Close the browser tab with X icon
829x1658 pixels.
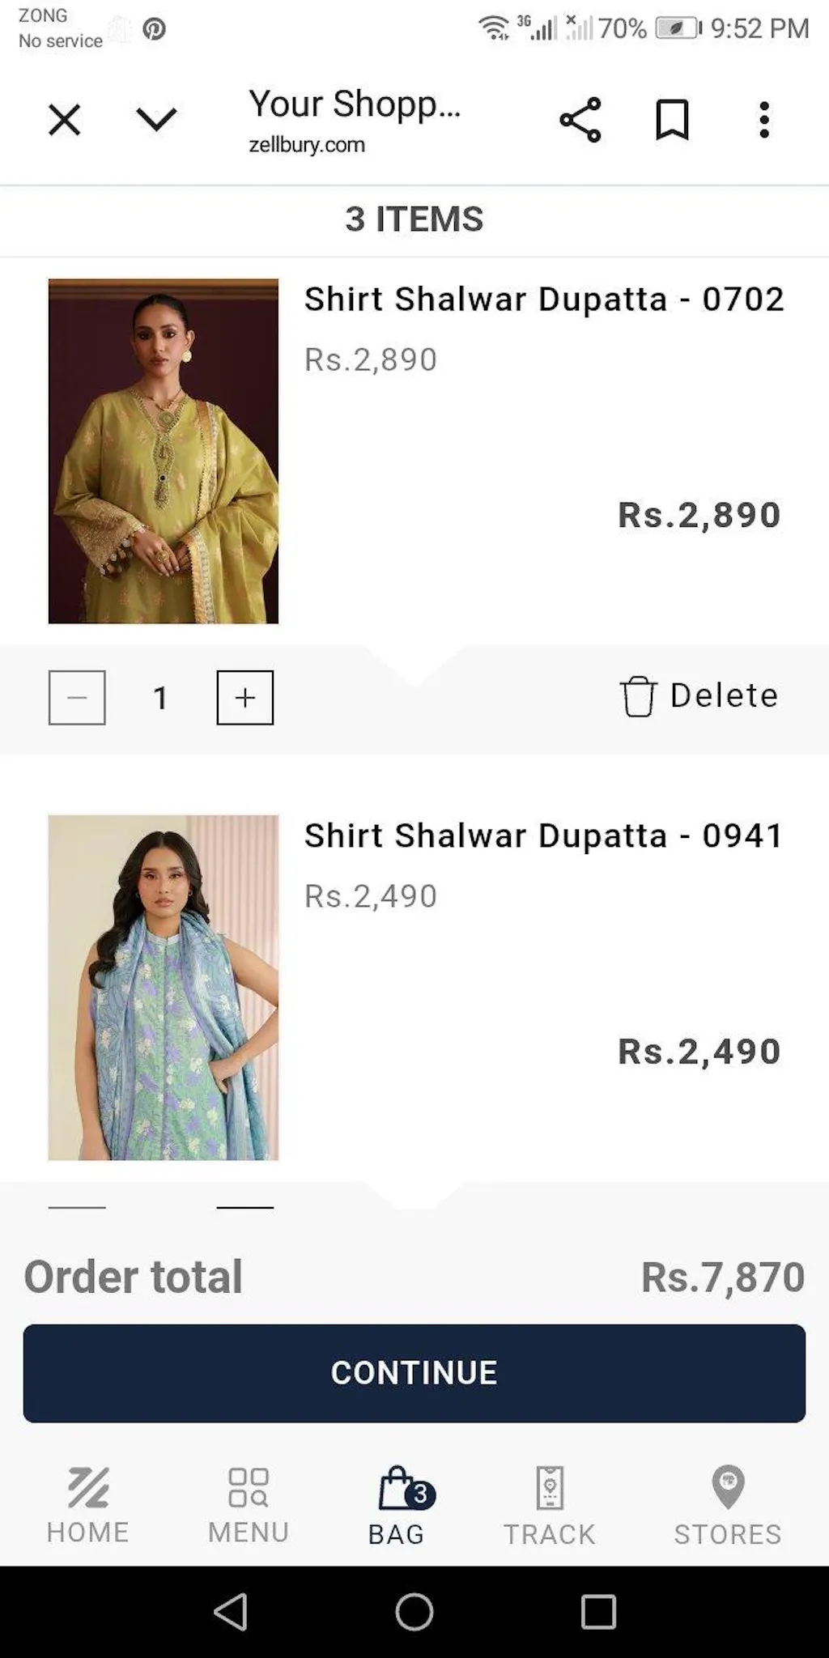pos(64,120)
